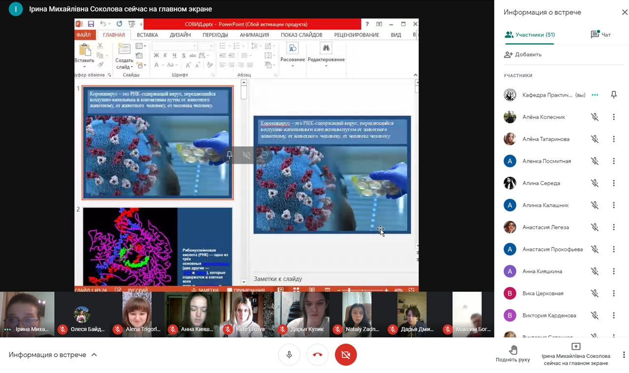Click the slide sorter view icon

296,290
